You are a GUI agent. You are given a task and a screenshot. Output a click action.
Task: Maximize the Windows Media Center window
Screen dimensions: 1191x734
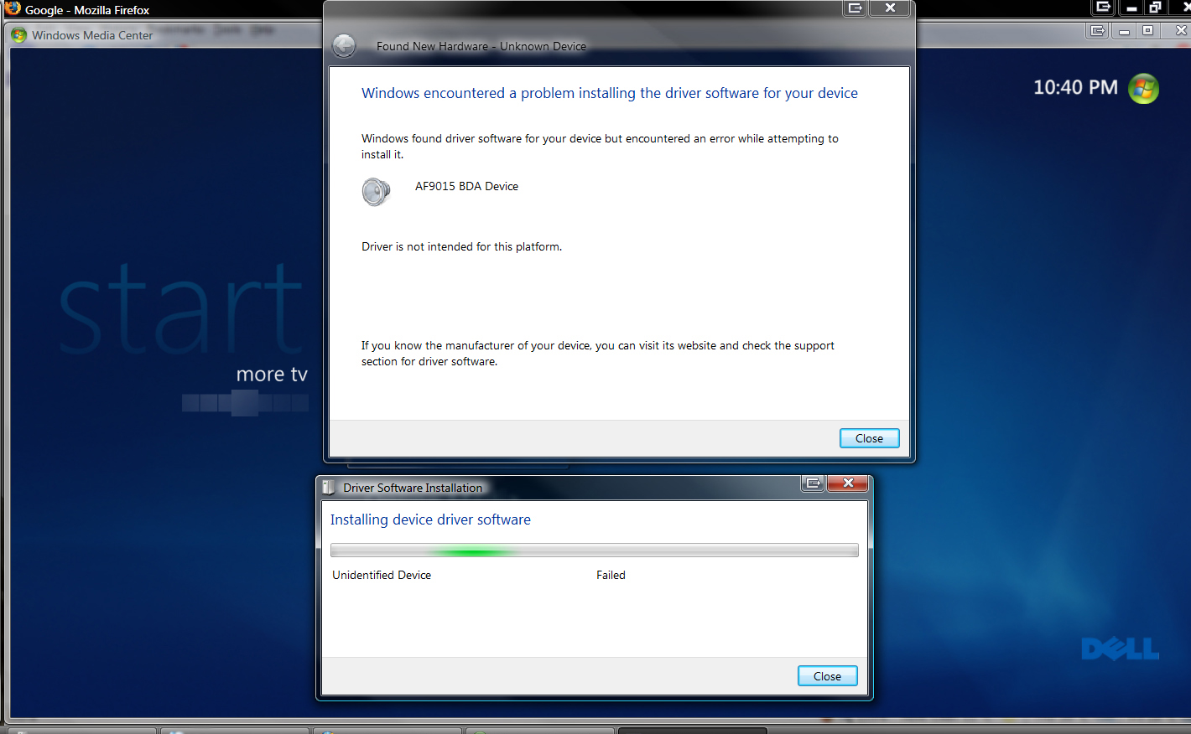[1147, 30]
